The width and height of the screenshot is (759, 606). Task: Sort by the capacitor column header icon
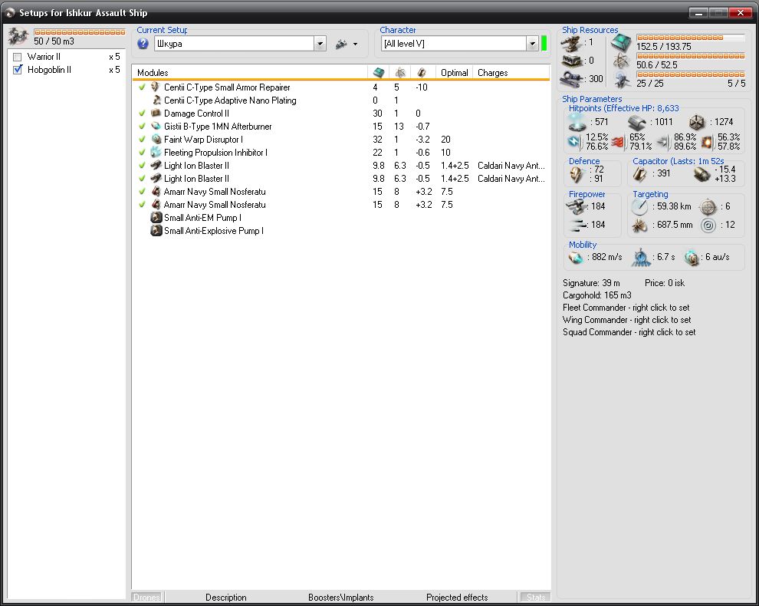tap(422, 73)
